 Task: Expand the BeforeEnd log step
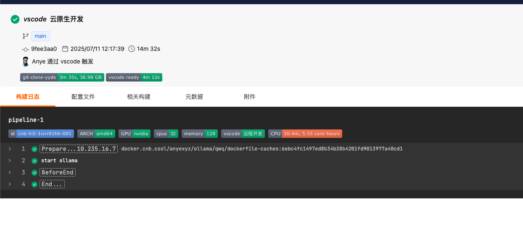coord(10,172)
